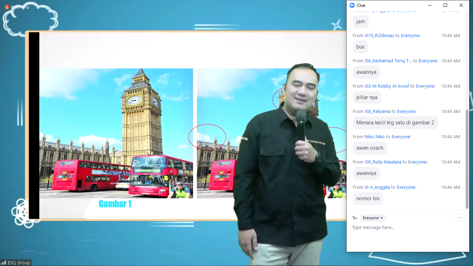The width and height of the screenshot is (473, 266).
Task: Open the chat more options ellipsis
Action: (459, 218)
